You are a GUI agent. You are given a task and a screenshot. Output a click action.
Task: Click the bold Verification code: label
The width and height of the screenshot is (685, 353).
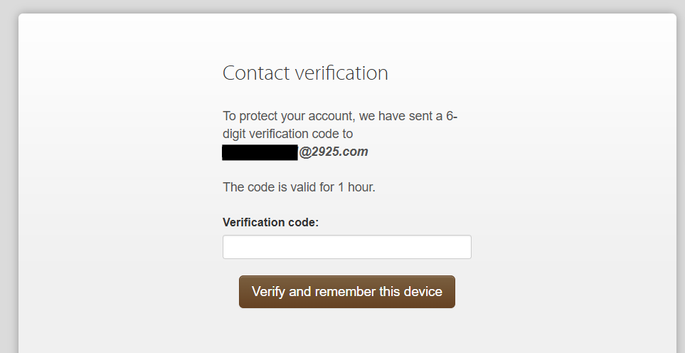(x=271, y=222)
